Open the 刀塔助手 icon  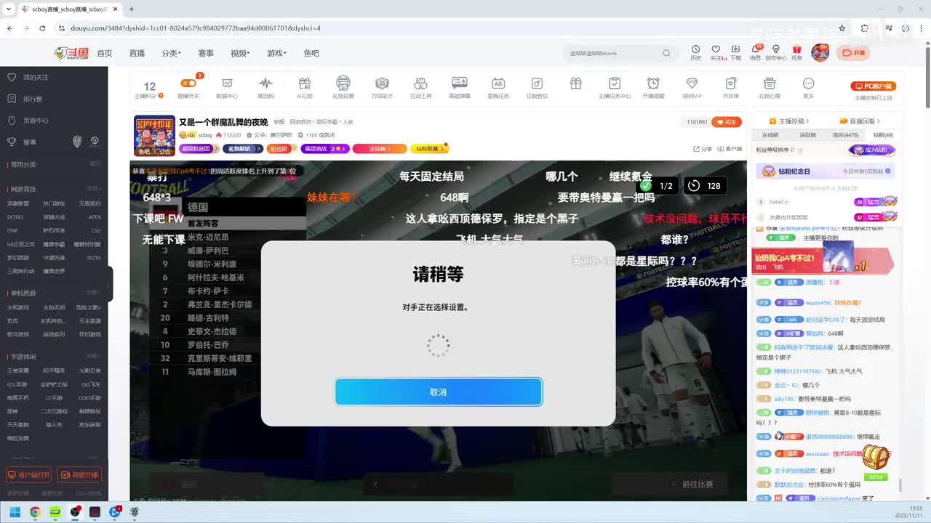point(382,84)
